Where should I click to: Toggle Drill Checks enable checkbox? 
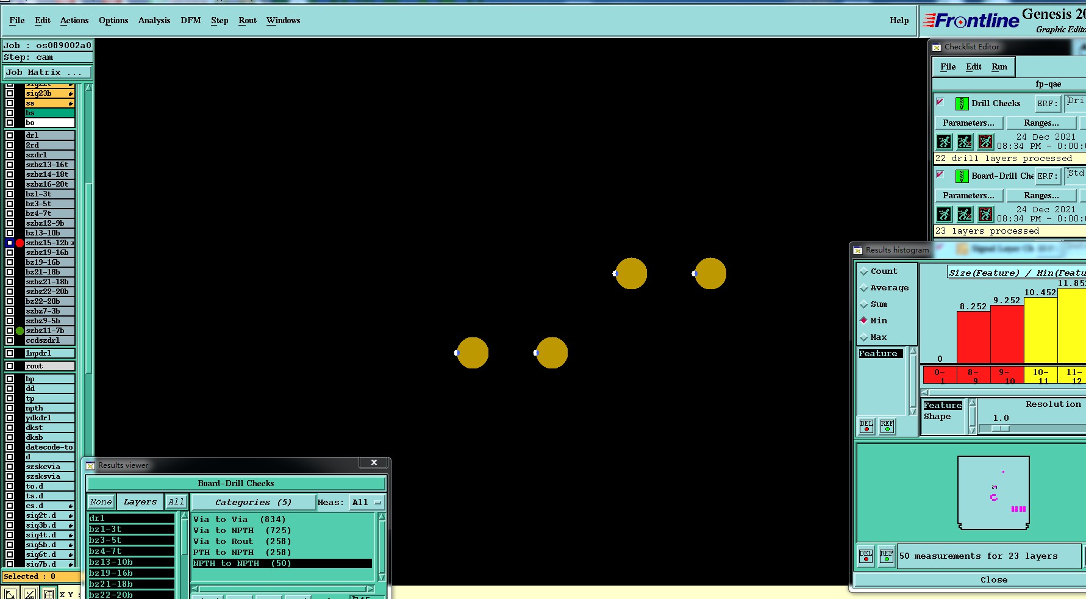point(940,102)
